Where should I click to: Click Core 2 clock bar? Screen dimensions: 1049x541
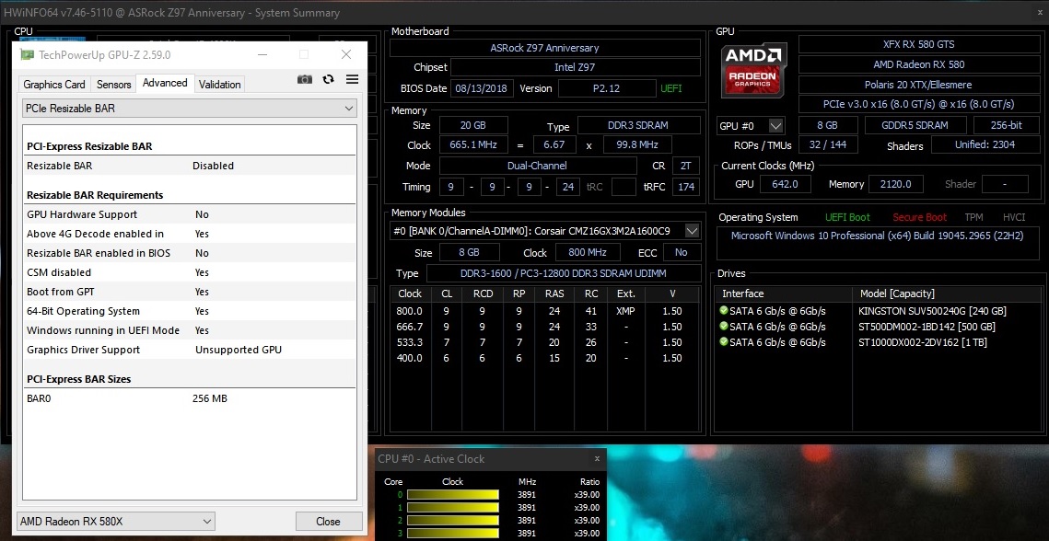pos(453,520)
